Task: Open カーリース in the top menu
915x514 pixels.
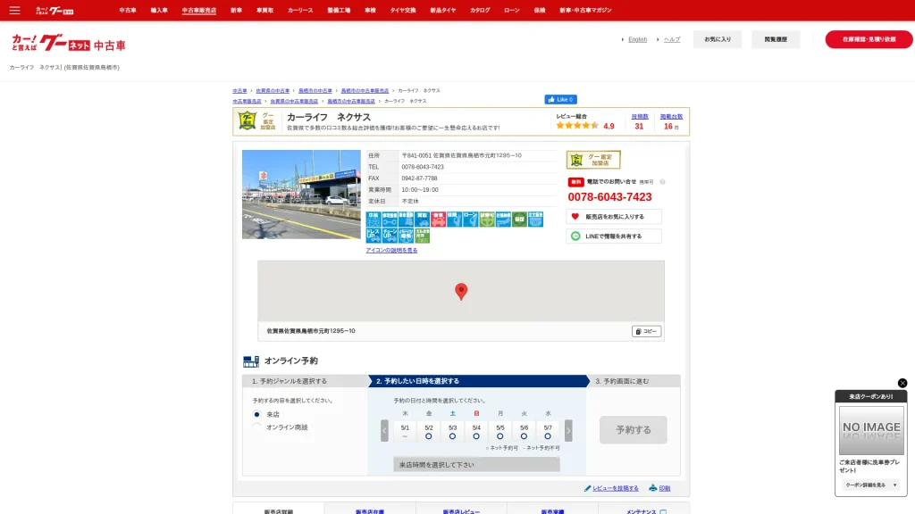Action: point(300,11)
